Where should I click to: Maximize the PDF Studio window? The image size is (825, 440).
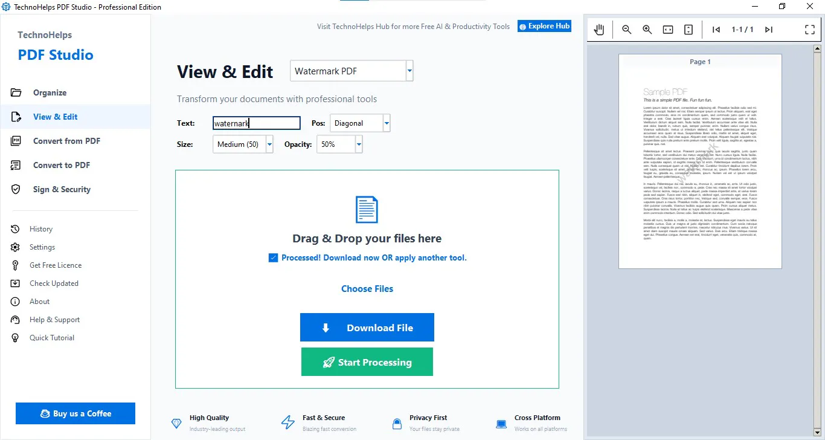click(782, 7)
